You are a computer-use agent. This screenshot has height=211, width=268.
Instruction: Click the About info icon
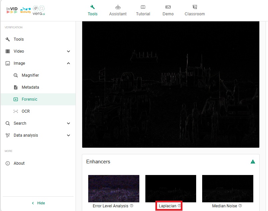pyautogui.click(x=8, y=163)
